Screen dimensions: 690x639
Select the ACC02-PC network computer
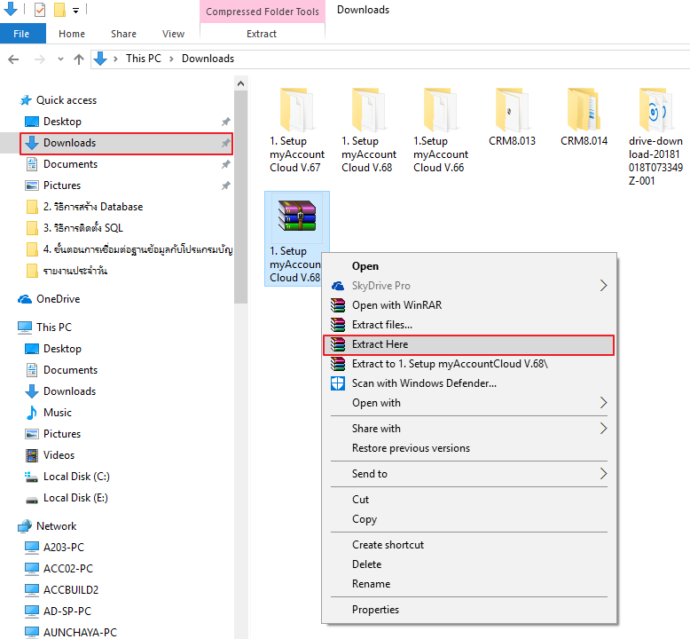[x=67, y=569]
